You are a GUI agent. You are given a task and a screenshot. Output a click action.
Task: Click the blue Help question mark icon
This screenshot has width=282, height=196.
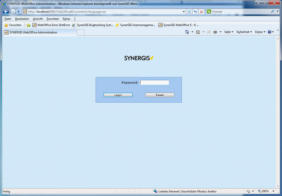pyautogui.click(x=269, y=32)
